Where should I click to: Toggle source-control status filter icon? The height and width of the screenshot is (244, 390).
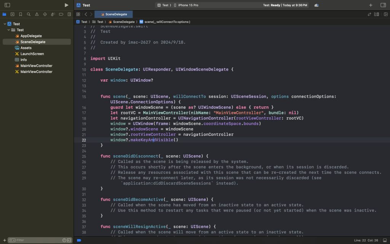pyautogui.click(x=69, y=240)
